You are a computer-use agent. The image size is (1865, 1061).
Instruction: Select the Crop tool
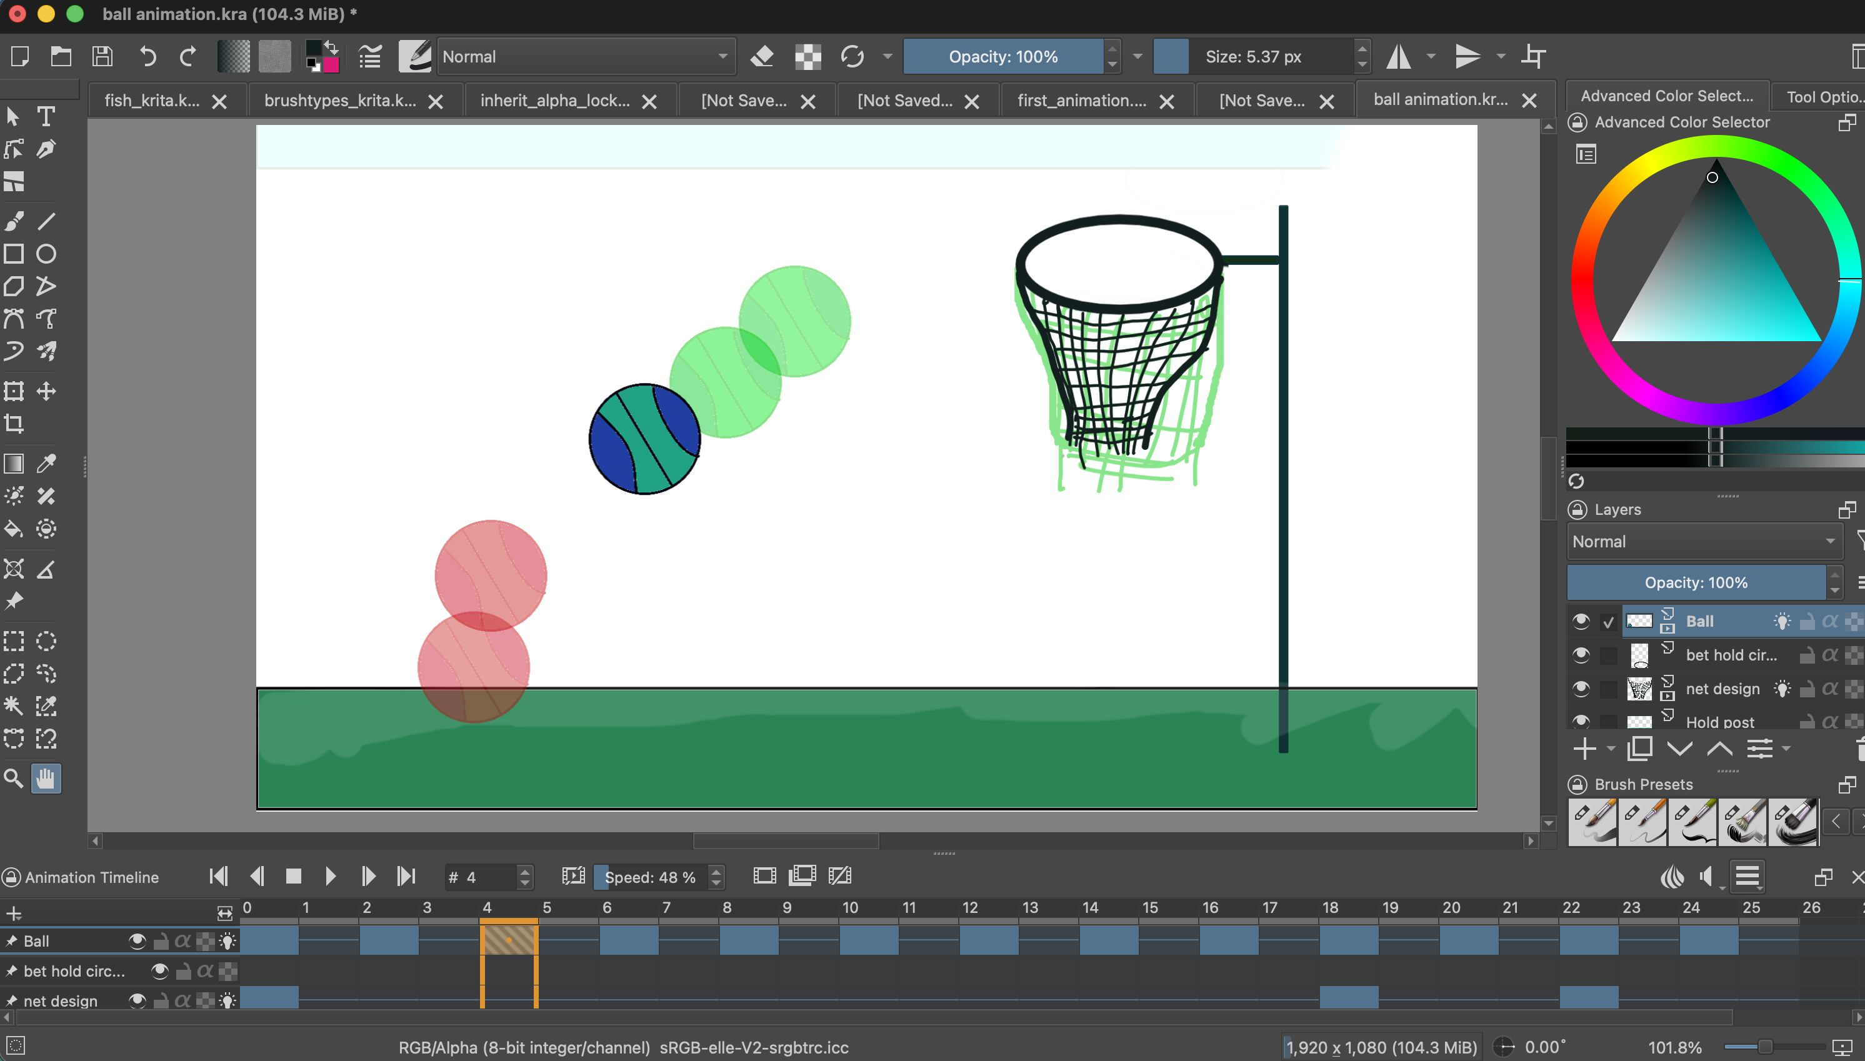pos(14,424)
